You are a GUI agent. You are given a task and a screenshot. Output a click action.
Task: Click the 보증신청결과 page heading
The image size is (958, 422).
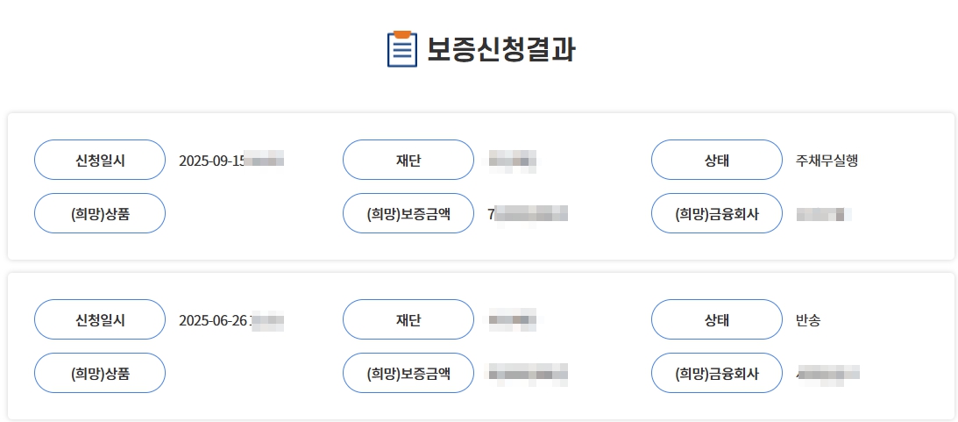click(x=500, y=49)
